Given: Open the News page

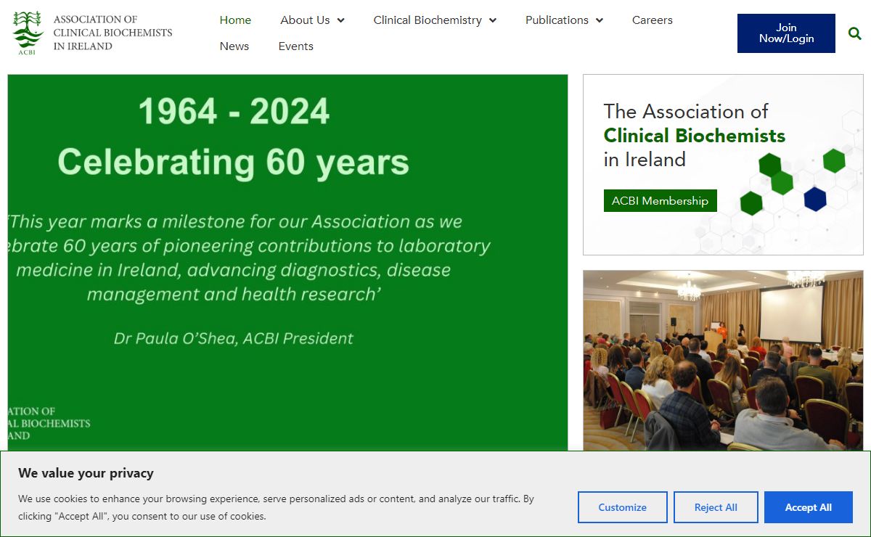Looking at the screenshot, I should [x=234, y=46].
